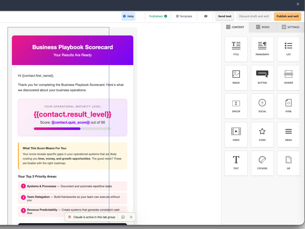Select 'Your Top 3 Priority Areas' heading

pos(37,176)
